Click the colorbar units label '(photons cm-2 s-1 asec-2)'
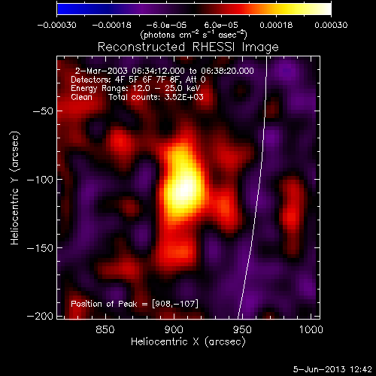The image size is (376, 376). pos(193,35)
